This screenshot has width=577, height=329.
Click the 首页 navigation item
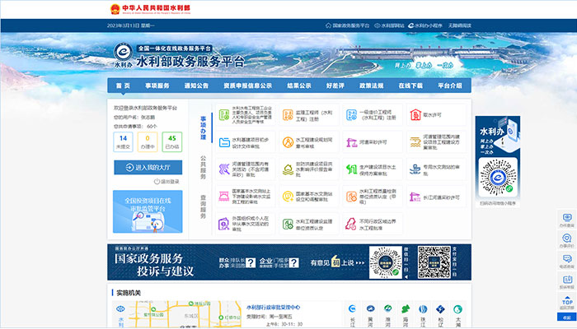[123, 86]
